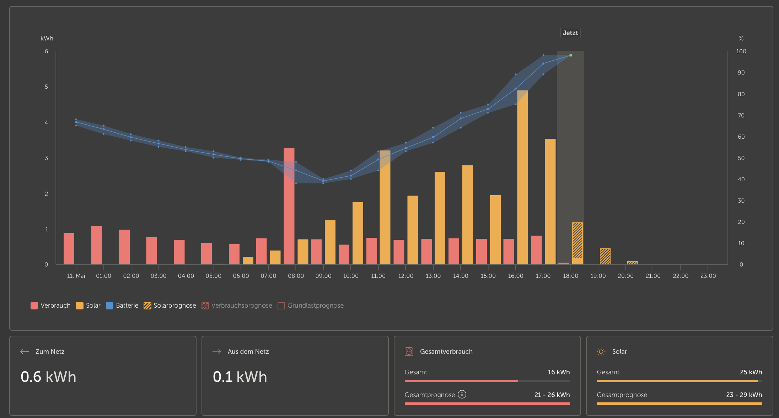Enable the Grundlastprognose legend entry
779x418 pixels.
coord(311,306)
